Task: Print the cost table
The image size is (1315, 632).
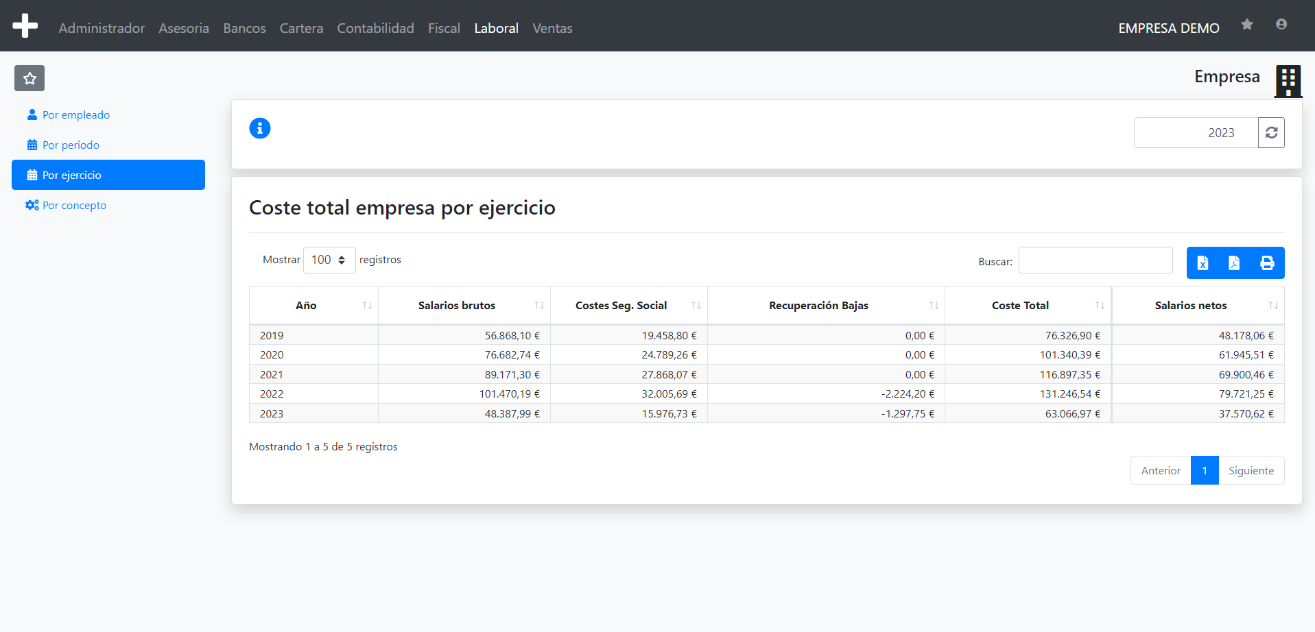Action: 1267,263
